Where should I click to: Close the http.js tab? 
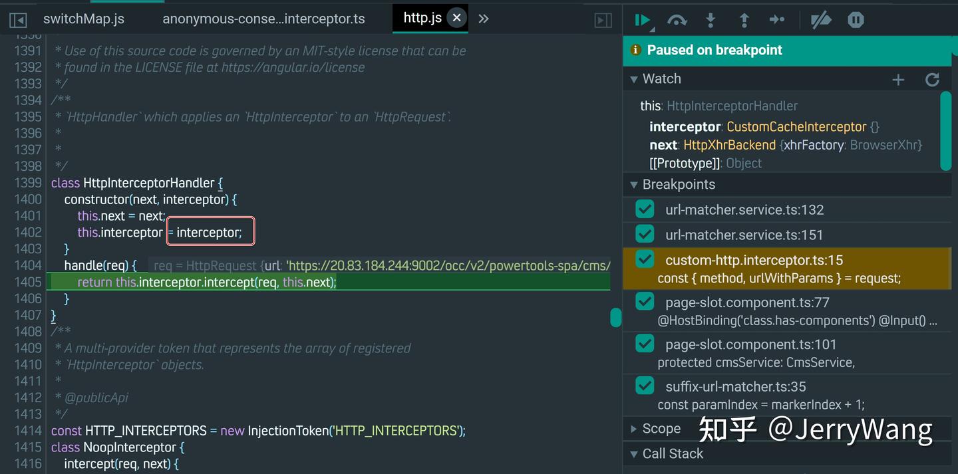pos(456,18)
